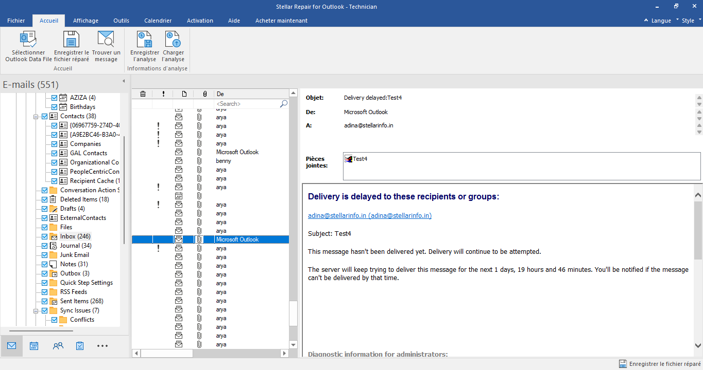Toggle the GAL Contacts checkbox
703x370 pixels.
(54, 153)
